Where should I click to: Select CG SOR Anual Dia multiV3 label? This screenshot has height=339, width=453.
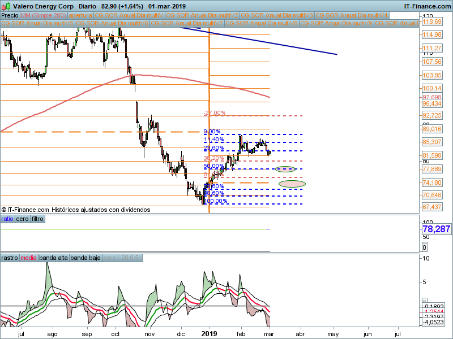click(277, 15)
